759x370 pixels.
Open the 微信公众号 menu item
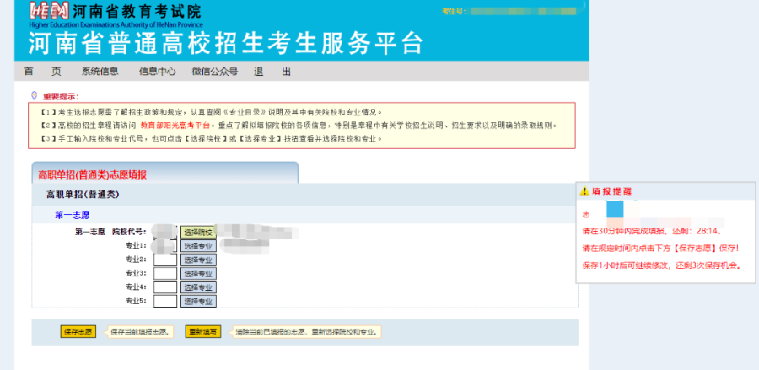[x=214, y=72]
